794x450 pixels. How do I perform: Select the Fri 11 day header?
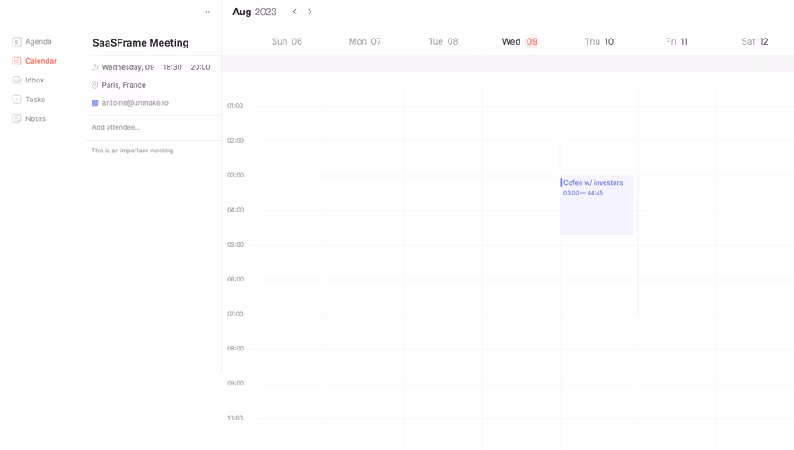677,41
